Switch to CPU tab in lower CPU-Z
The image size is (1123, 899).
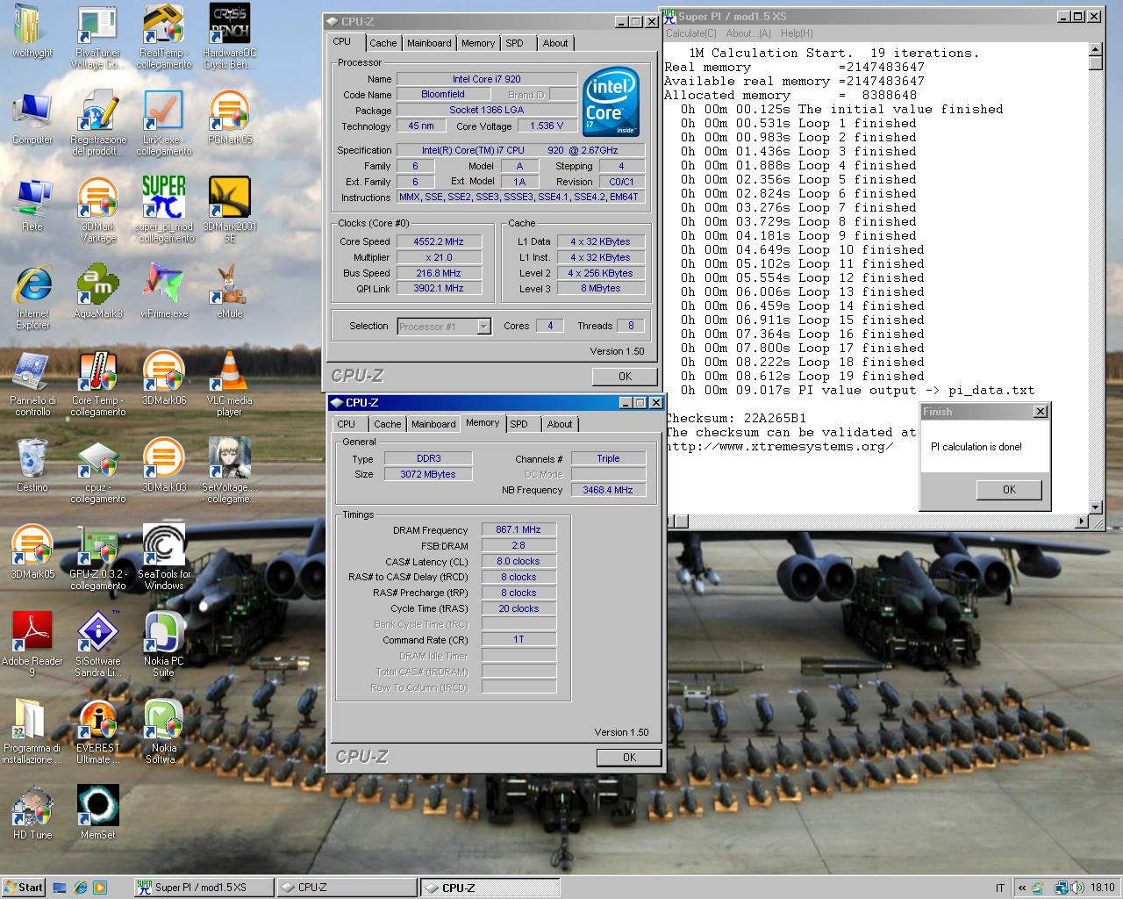347,424
